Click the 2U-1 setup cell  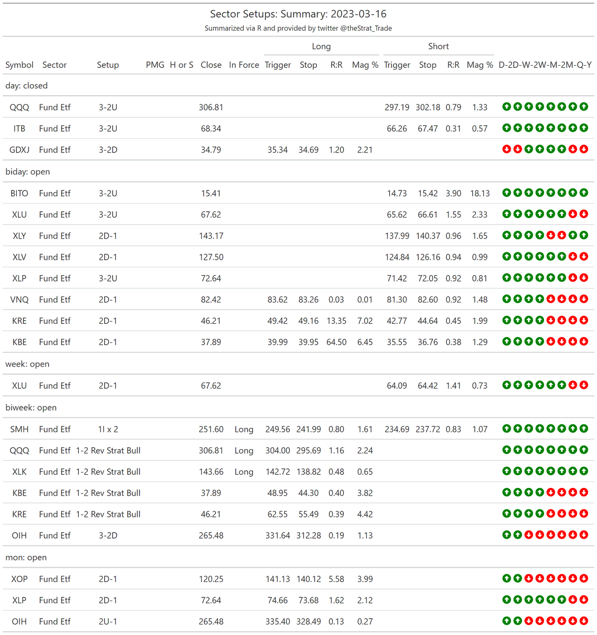[x=108, y=621]
